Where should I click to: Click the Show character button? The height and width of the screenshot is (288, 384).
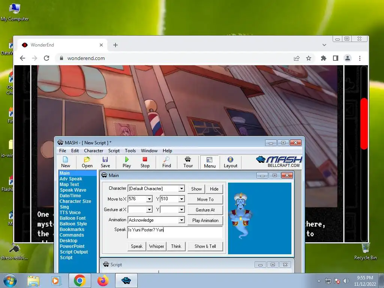[x=196, y=189]
